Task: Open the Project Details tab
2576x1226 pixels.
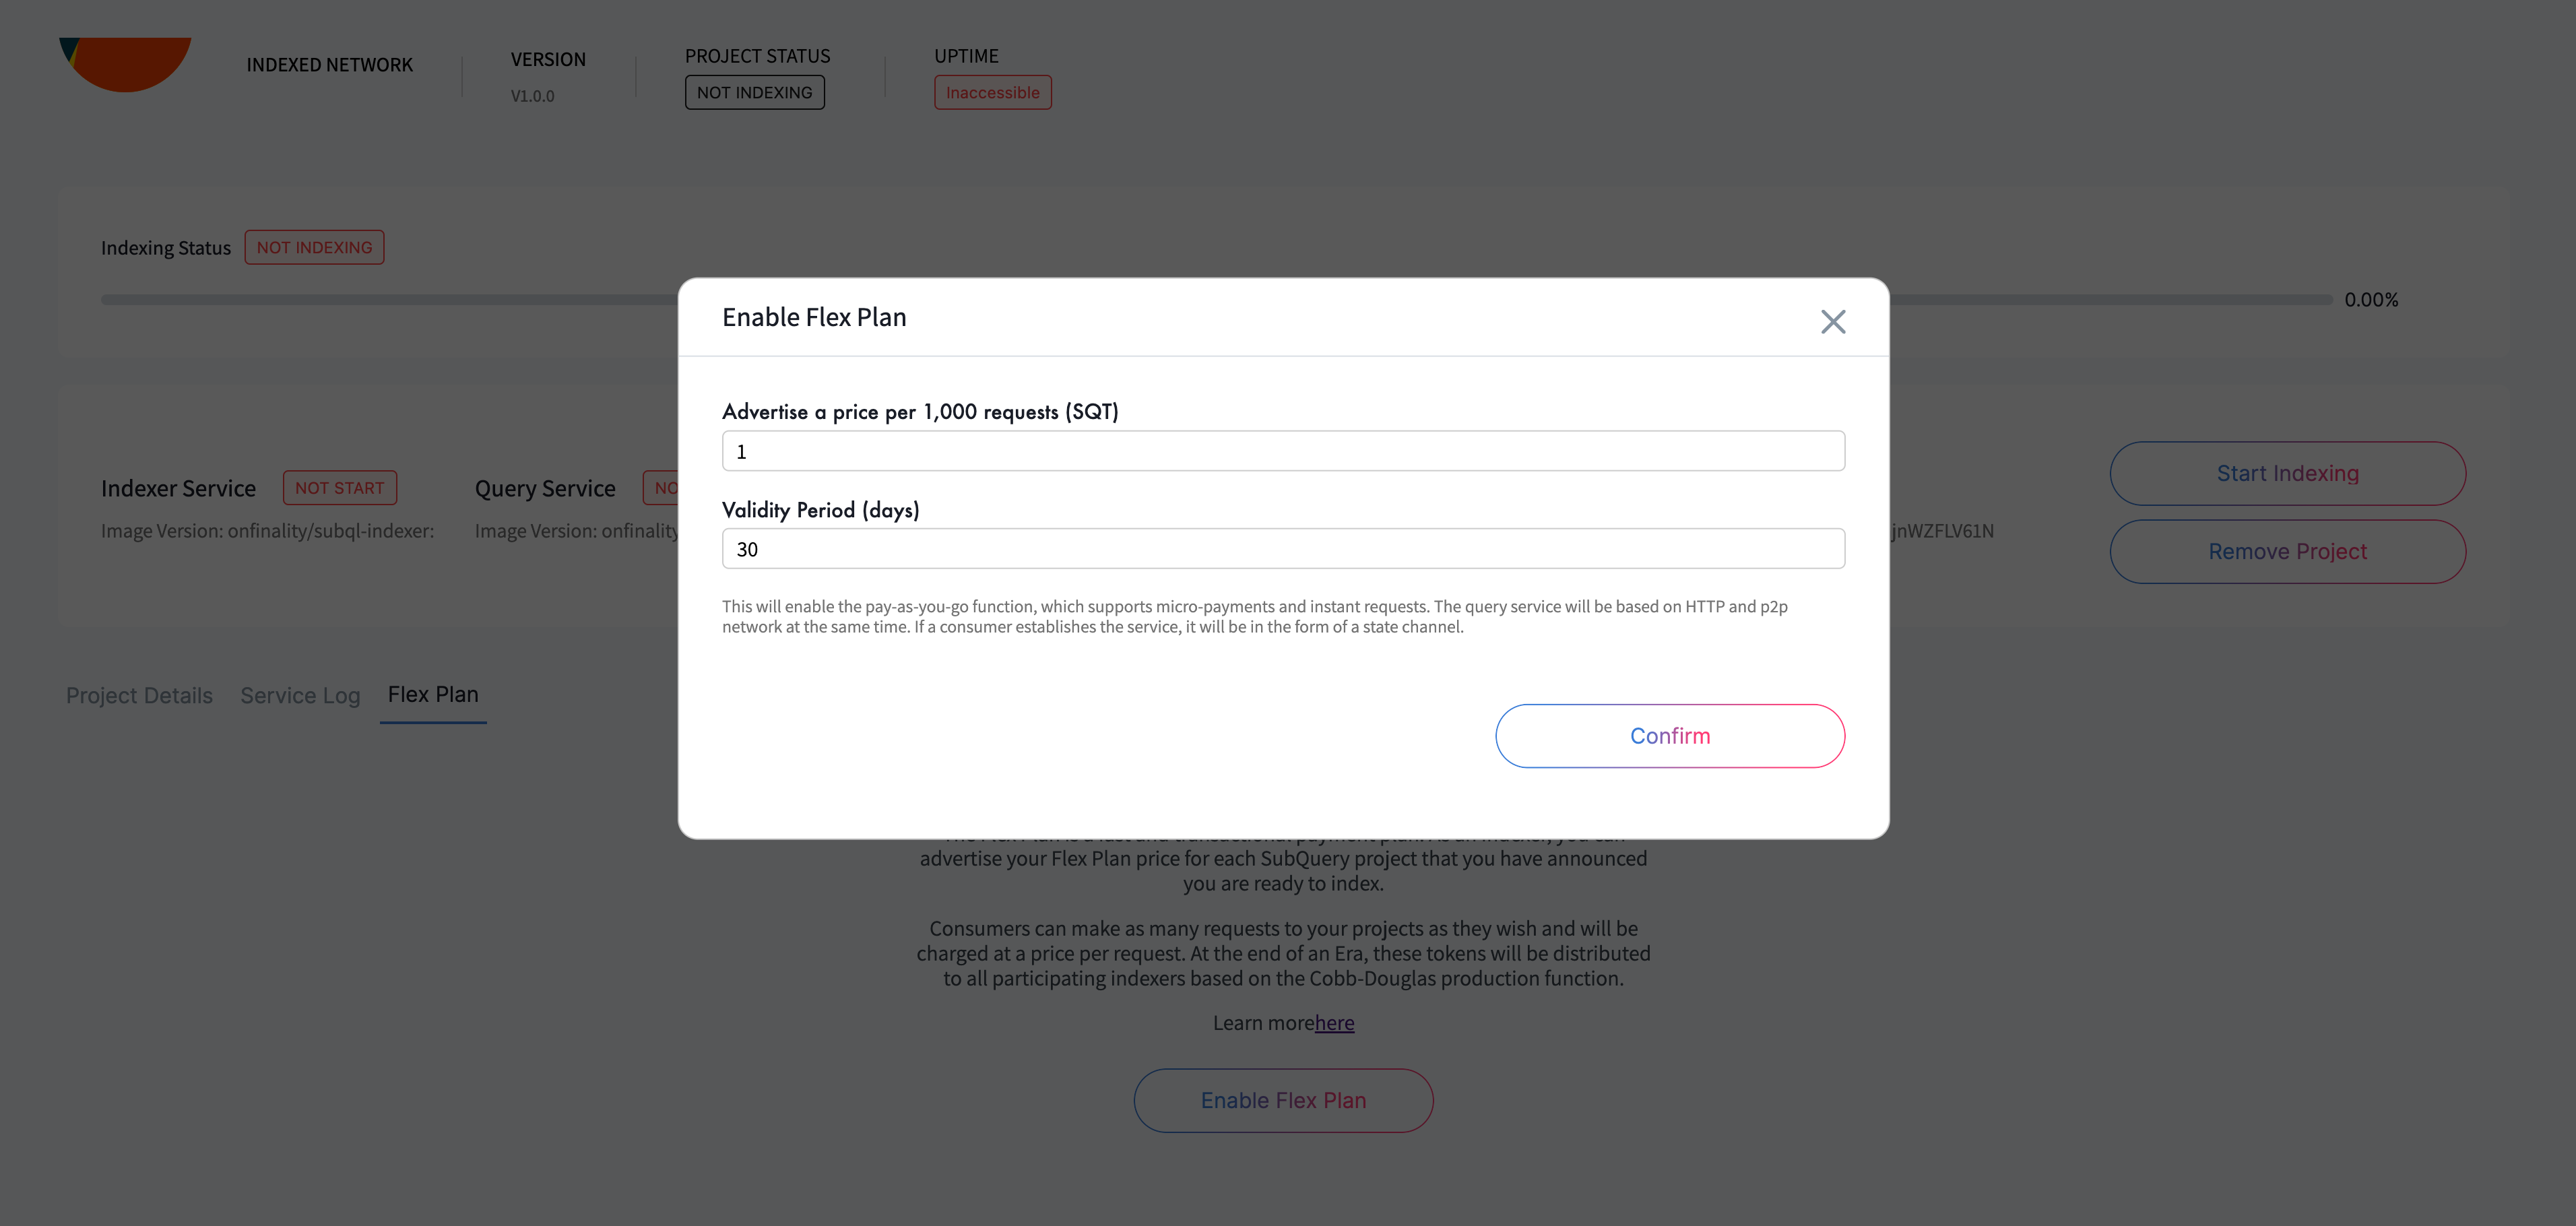Action: click(x=139, y=695)
